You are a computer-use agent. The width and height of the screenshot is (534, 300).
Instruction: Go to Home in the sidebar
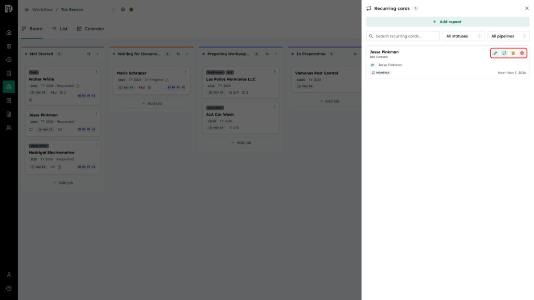9,33
